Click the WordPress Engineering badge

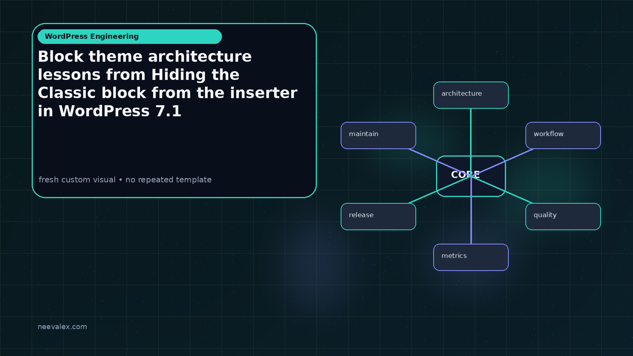130,36
